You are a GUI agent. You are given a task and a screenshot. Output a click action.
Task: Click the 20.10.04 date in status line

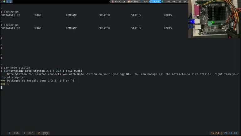coord(231,133)
